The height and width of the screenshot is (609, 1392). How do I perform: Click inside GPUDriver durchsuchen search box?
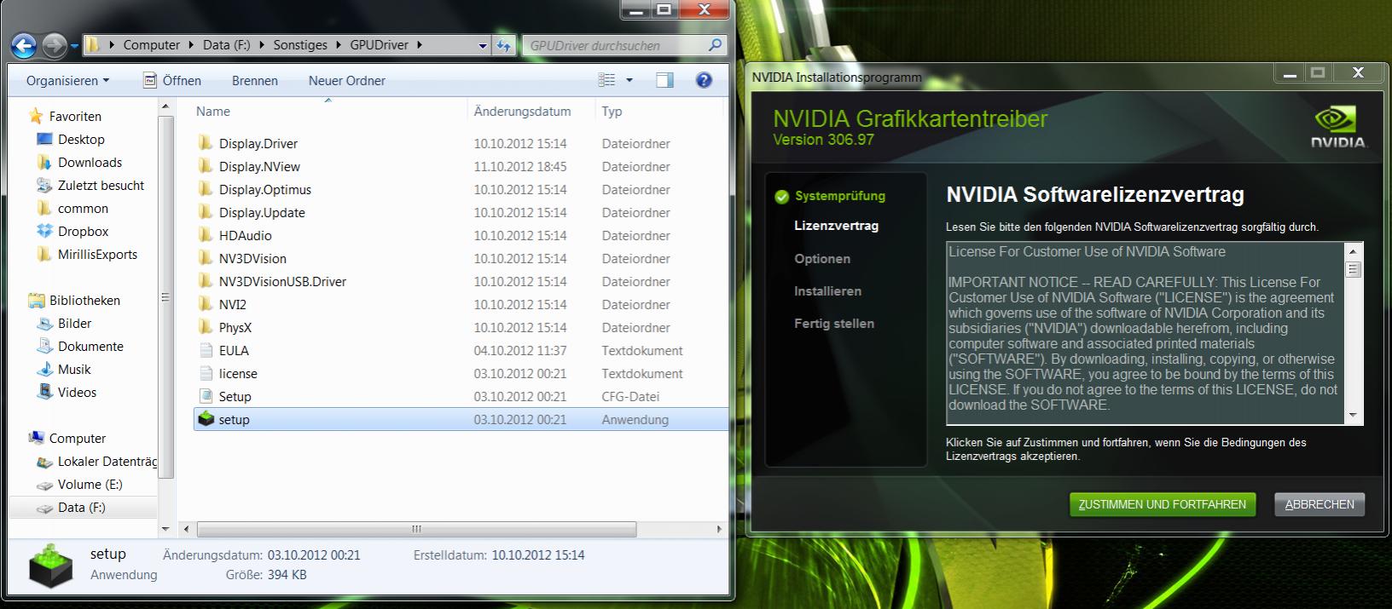click(x=614, y=45)
